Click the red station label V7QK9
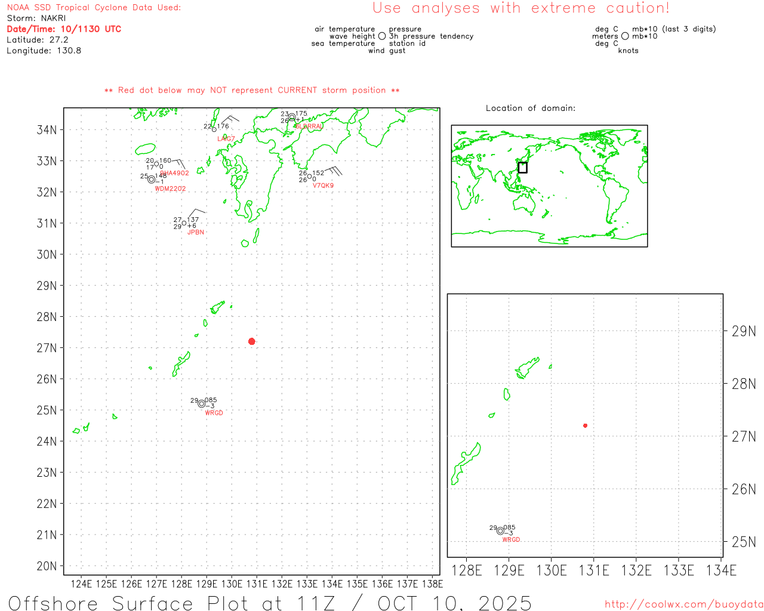764x611 pixels. coord(324,186)
